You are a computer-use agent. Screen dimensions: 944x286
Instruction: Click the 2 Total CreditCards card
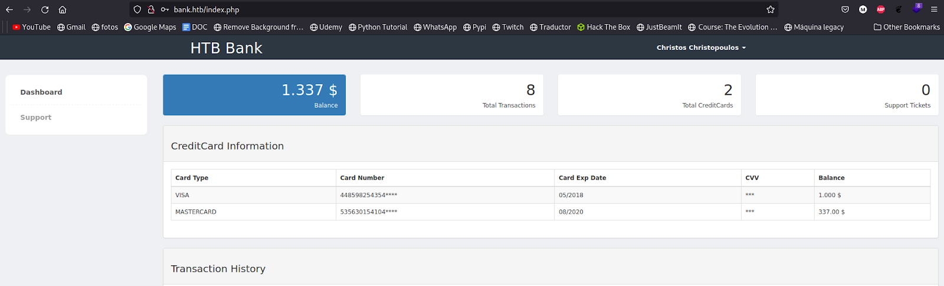649,95
